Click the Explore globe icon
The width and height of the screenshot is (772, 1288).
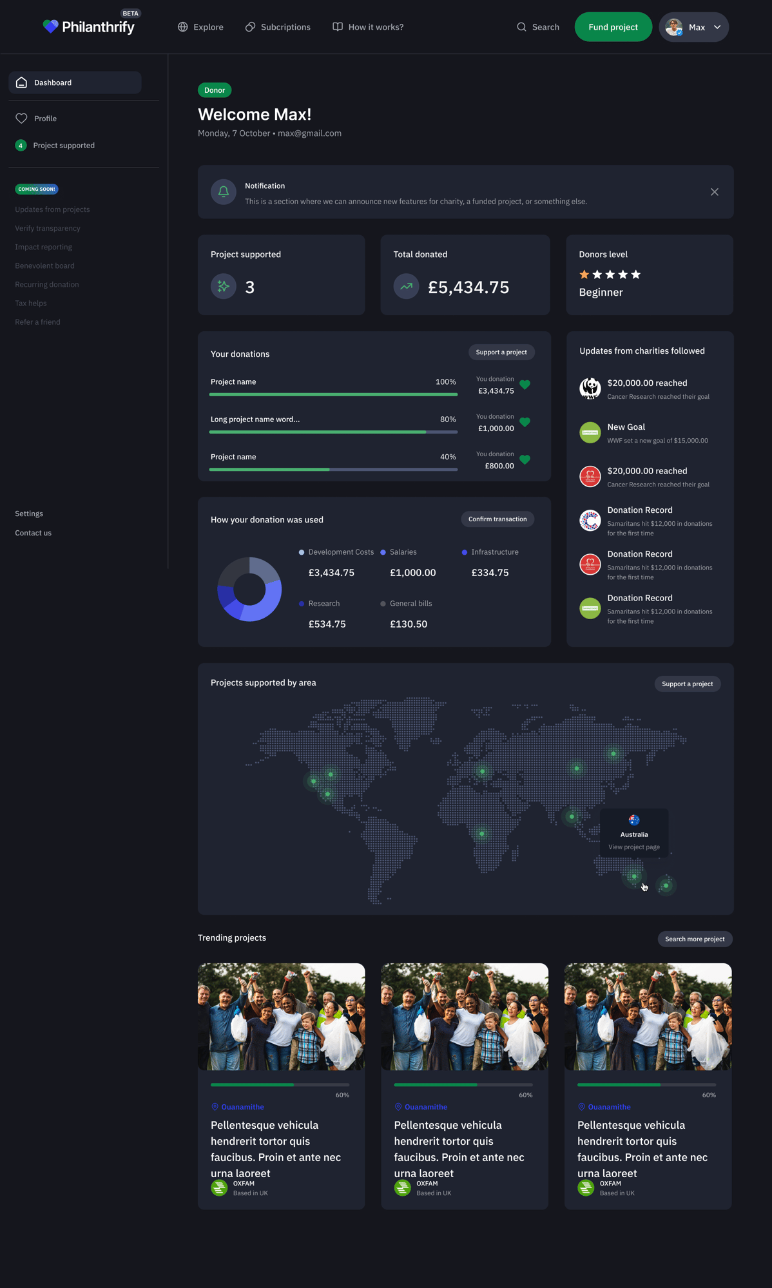coord(183,27)
